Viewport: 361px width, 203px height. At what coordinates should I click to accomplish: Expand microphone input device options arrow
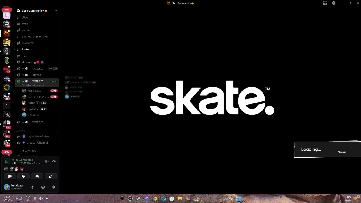(x=37, y=187)
